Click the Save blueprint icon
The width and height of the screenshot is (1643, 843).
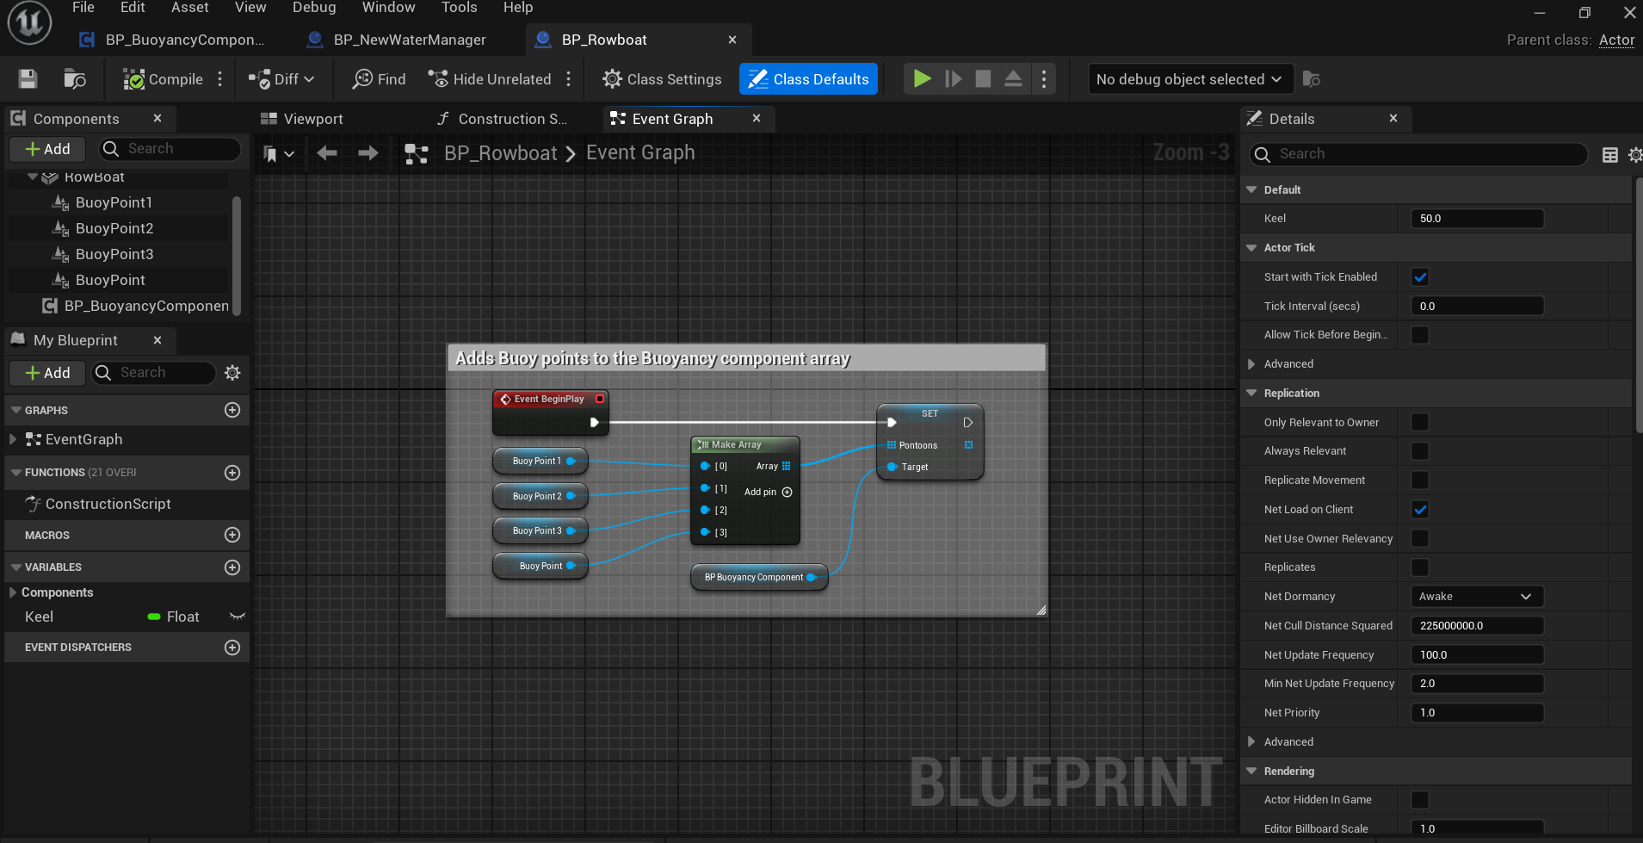coord(28,79)
